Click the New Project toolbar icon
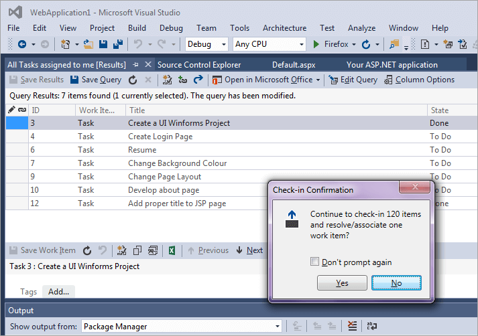Viewport: 478px width, 336px height. point(65,44)
